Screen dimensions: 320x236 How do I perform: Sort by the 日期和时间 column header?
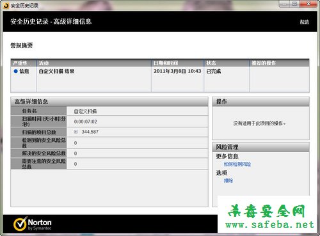(x=177, y=63)
